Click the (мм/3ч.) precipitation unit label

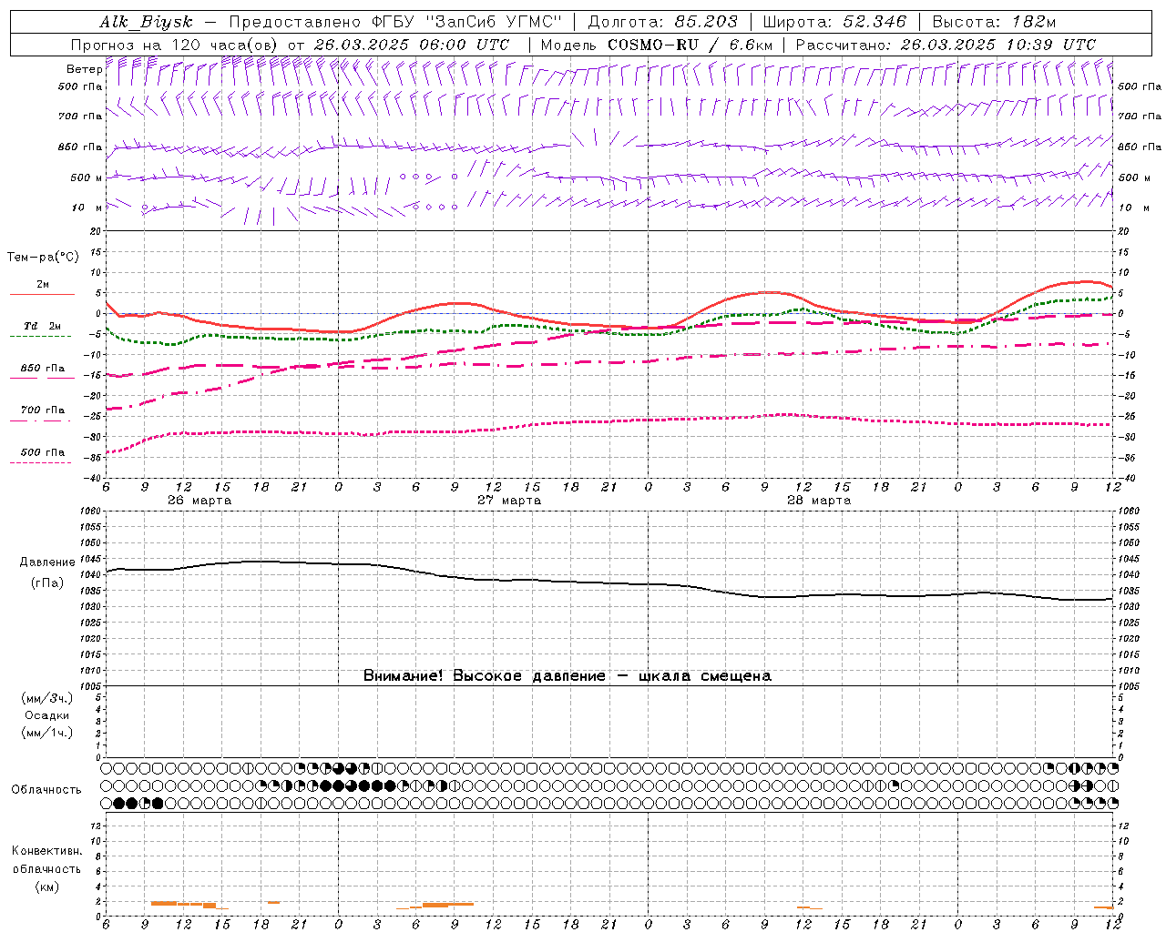point(47,698)
